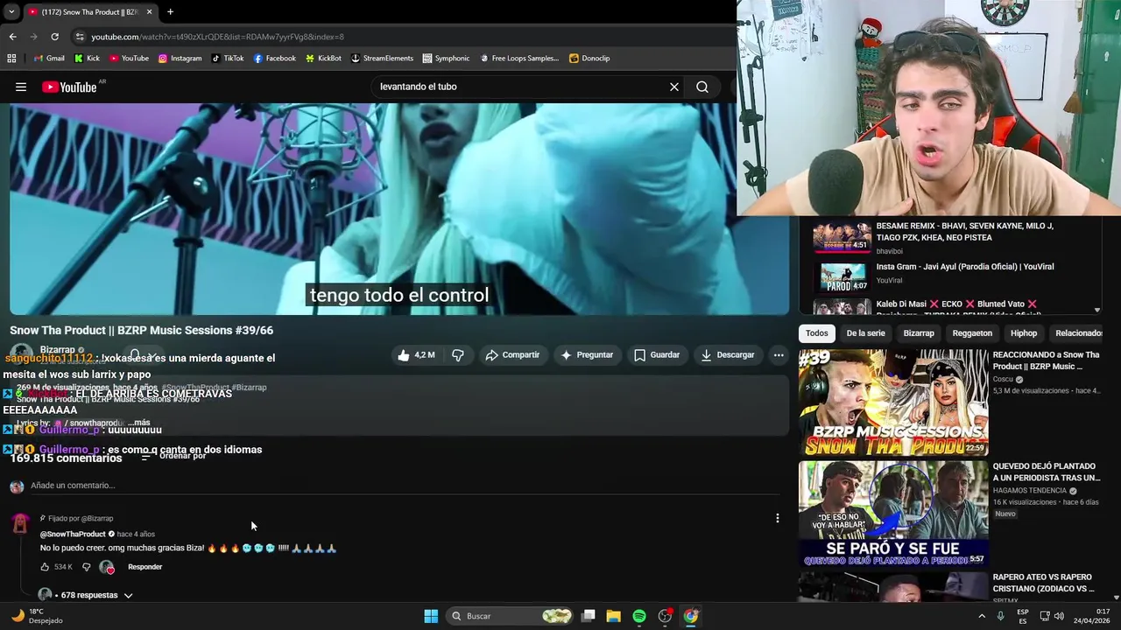Reply to pinned comment via Responder

(x=145, y=567)
